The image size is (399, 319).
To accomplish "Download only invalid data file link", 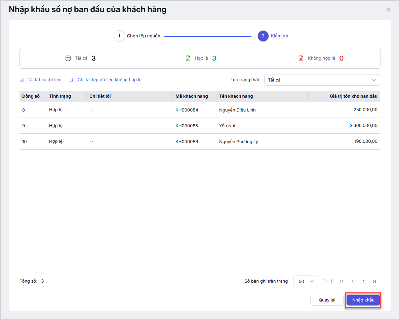I will (x=109, y=80).
